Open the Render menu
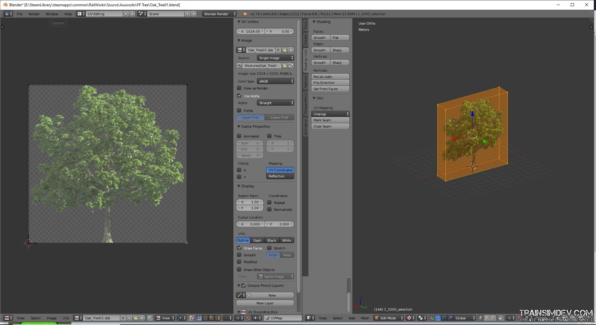 point(34,14)
